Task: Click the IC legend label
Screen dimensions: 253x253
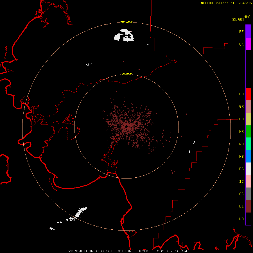Action: [241, 182]
